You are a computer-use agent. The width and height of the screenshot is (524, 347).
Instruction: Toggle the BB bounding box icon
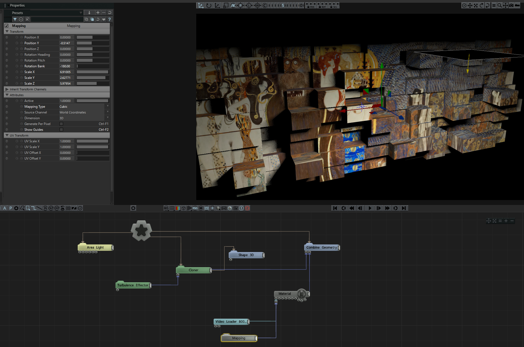tap(201, 208)
